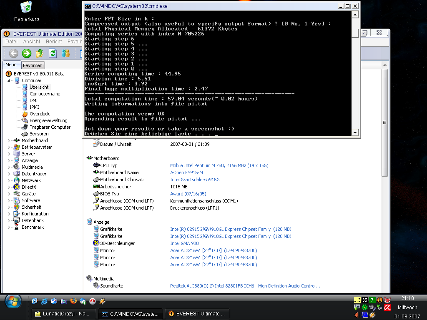Expand the Datenträger tree node
Image resolution: width=427 pixels, height=320 pixels.
9,174
